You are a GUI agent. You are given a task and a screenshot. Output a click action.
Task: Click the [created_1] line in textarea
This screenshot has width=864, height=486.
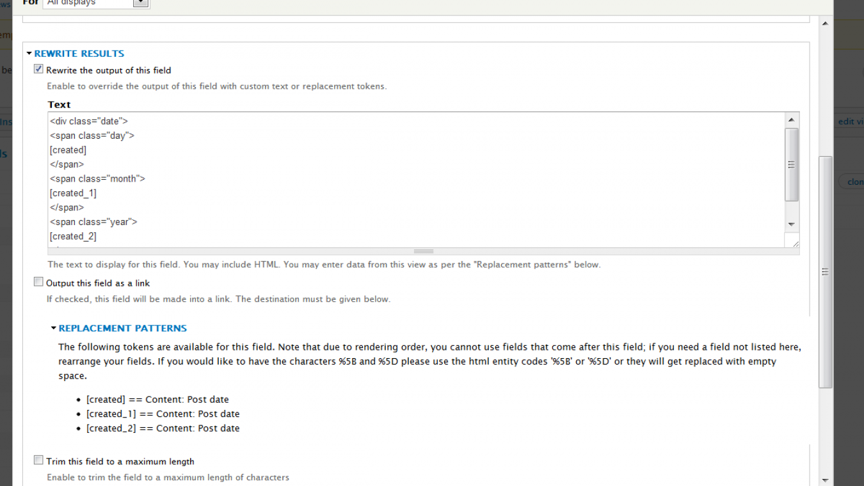(73, 193)
